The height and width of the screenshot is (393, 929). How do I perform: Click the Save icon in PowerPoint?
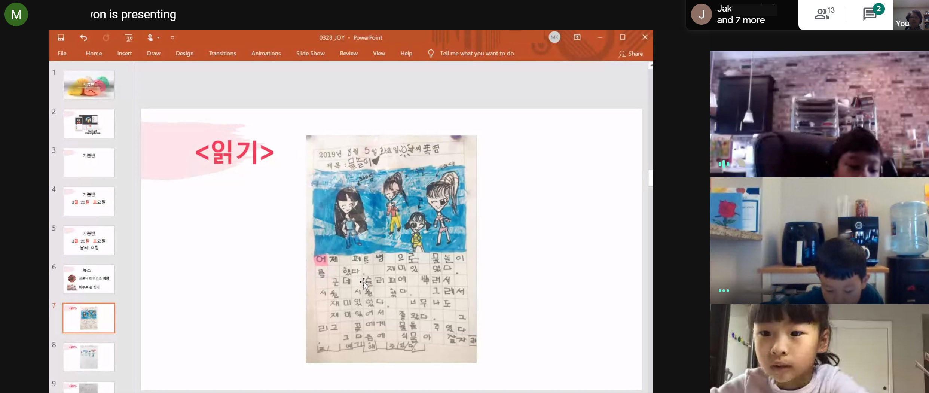click(x=61, y=37)
